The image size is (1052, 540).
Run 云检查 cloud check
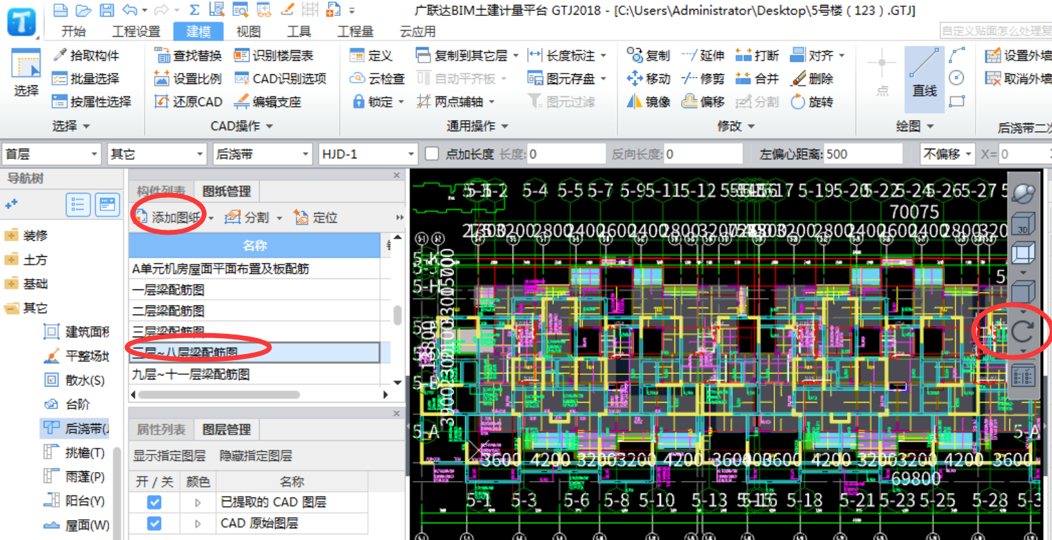(x=377, y=78)
